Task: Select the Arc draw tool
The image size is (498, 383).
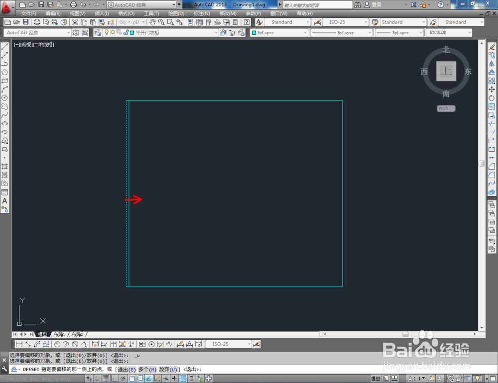Action: [5, 90]
